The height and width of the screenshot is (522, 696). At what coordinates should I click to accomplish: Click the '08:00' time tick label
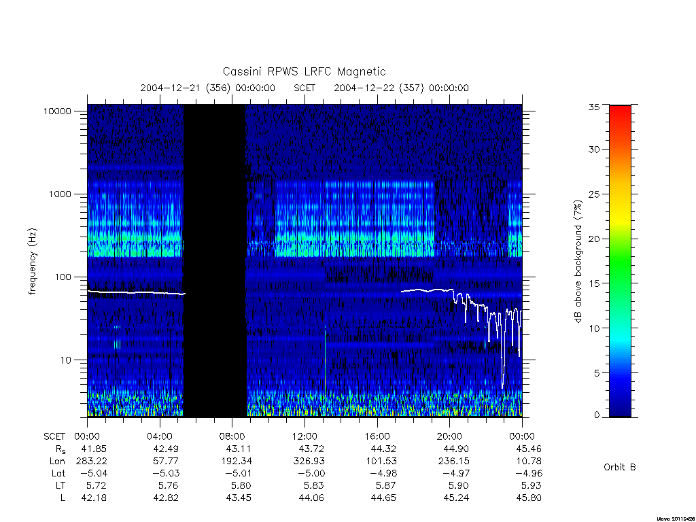(232, 436)
